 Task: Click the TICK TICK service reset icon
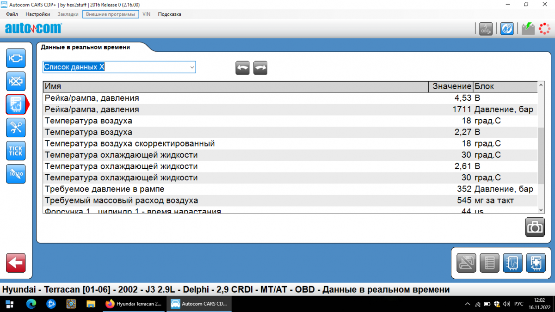coord(16,151)
